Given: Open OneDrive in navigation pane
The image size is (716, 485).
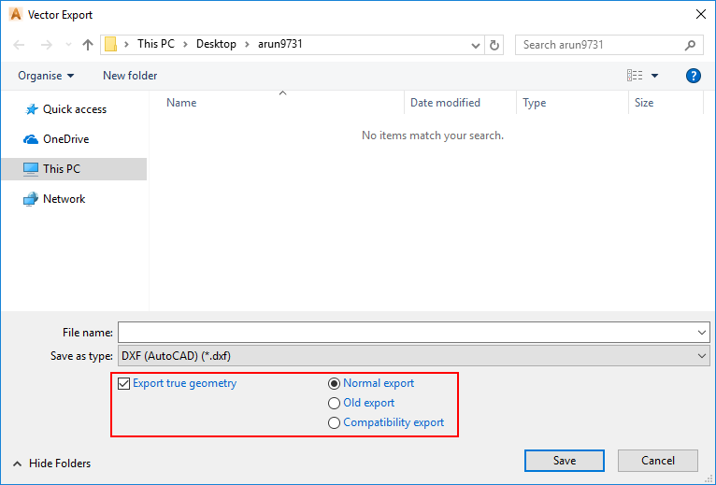Looking at the screenshot, I should point(65,139).
